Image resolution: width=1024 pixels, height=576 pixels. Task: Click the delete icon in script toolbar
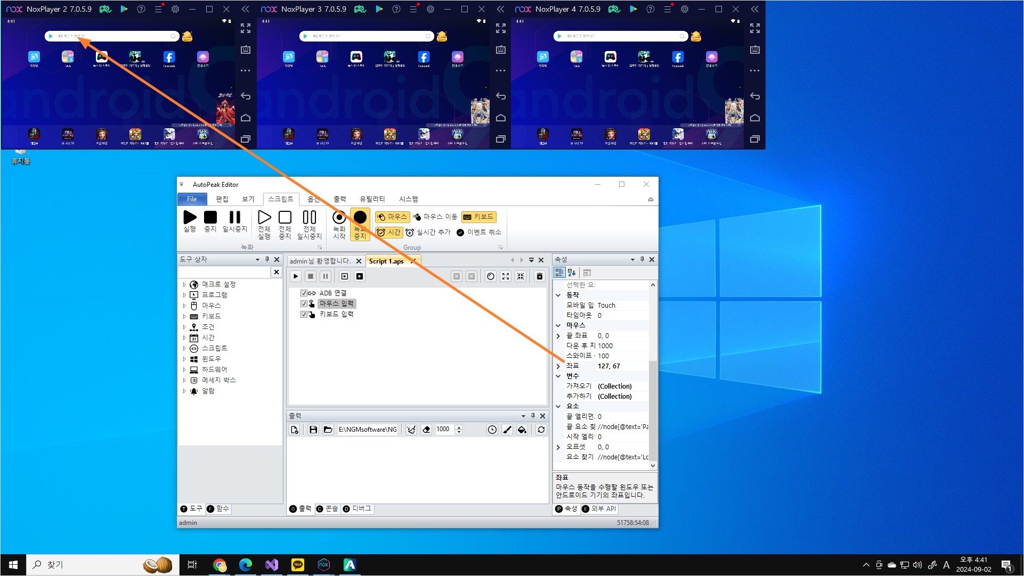[x=539, y=276]
